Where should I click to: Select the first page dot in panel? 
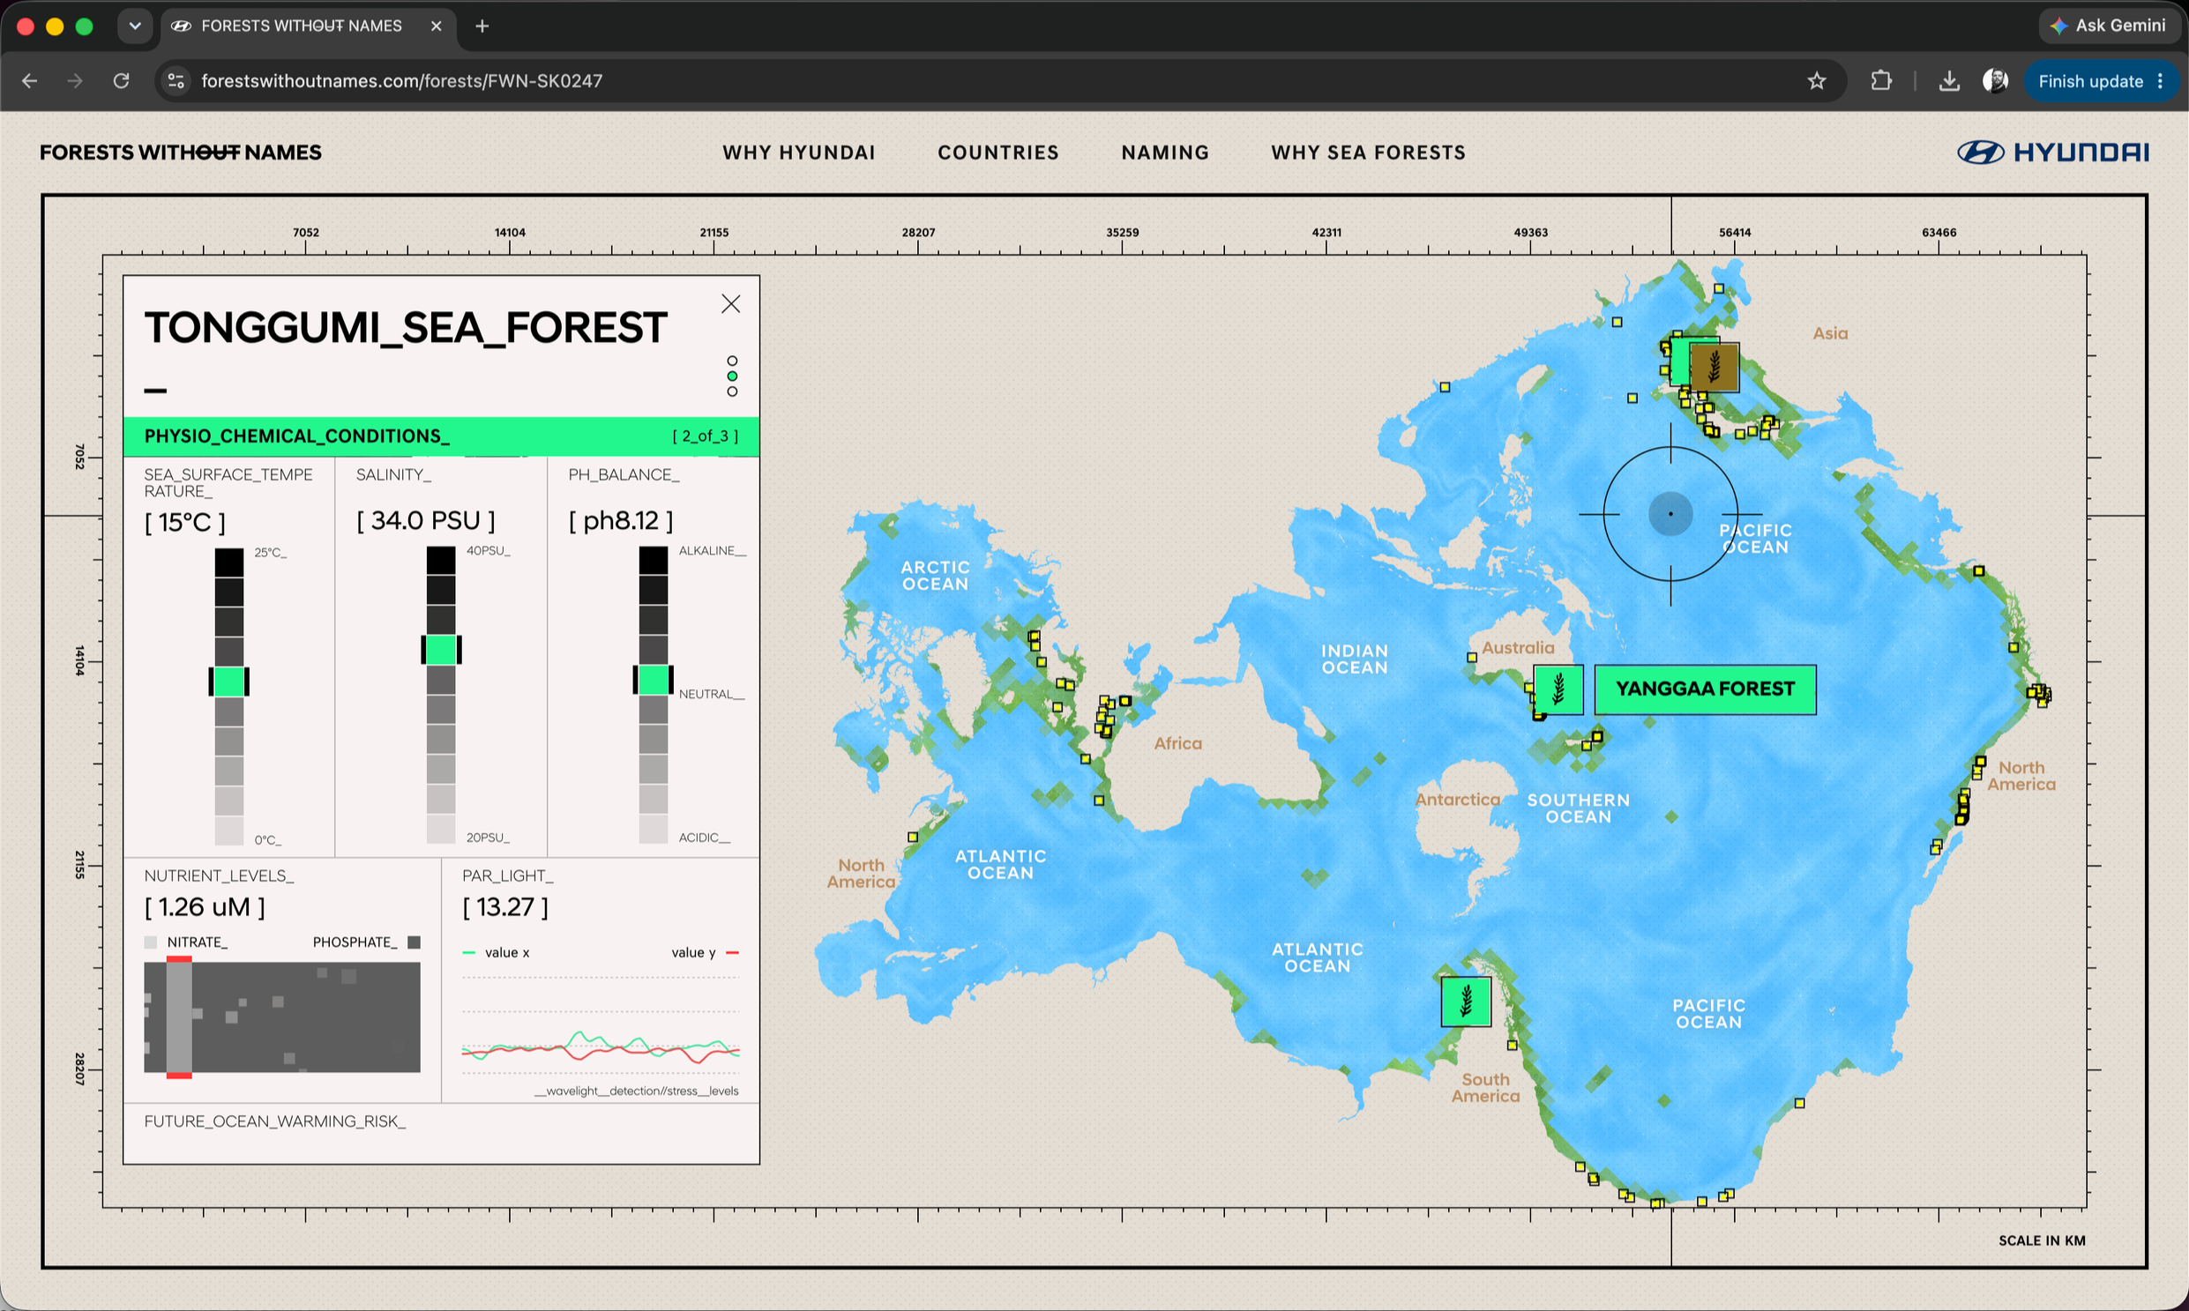732,361
